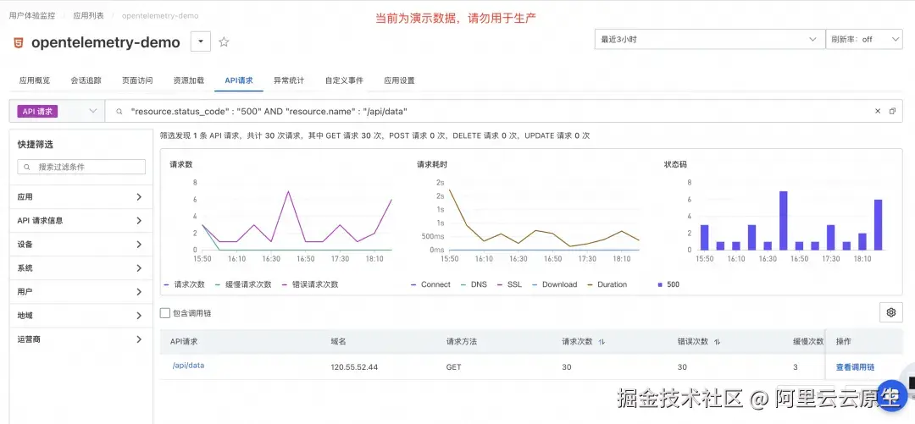Open the /api/data request link
The width and height of the screenshot is (915, 424).
pyautogui.click(x=188, y=366)
